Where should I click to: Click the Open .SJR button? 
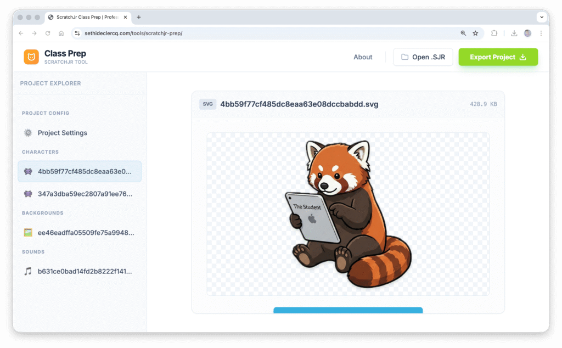click(423, 57)
